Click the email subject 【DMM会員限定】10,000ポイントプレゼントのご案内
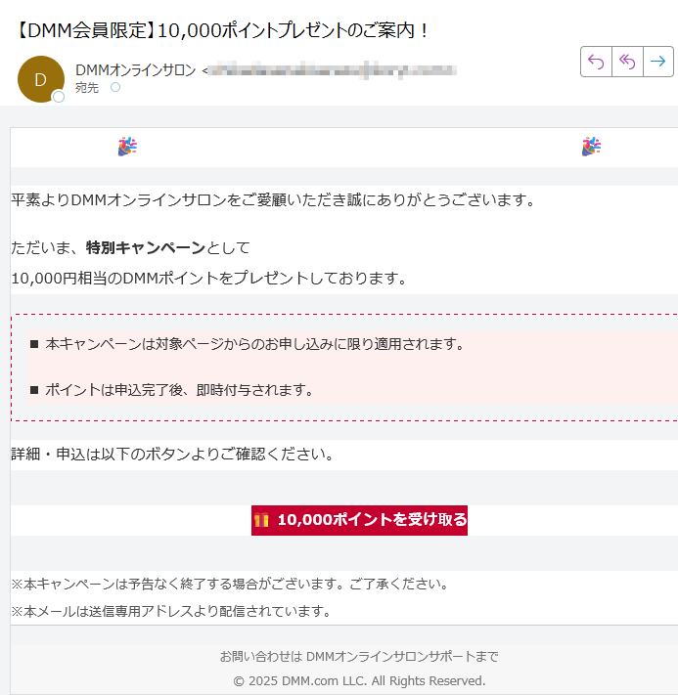 pos(222,30)
